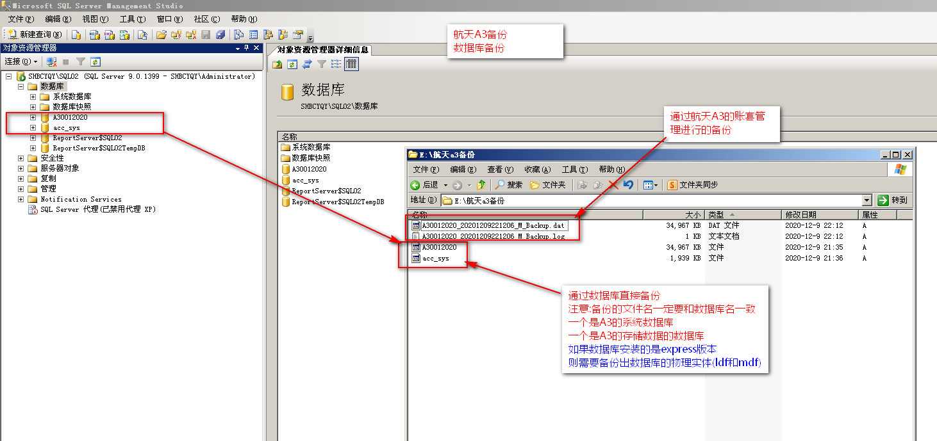Click the open file folder icon in SSMS toolbar
This screenshot has height=441, width=937.
pos(161,35)
